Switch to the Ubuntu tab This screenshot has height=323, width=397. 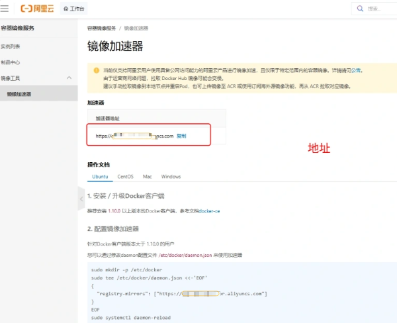coord(100,177)
